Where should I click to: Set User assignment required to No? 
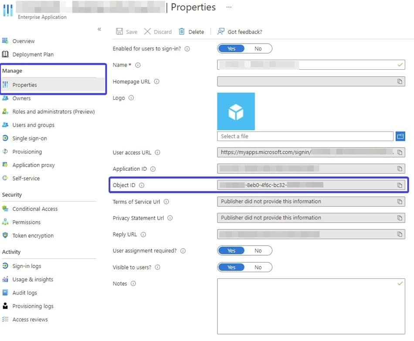click(x=258, y=250)
